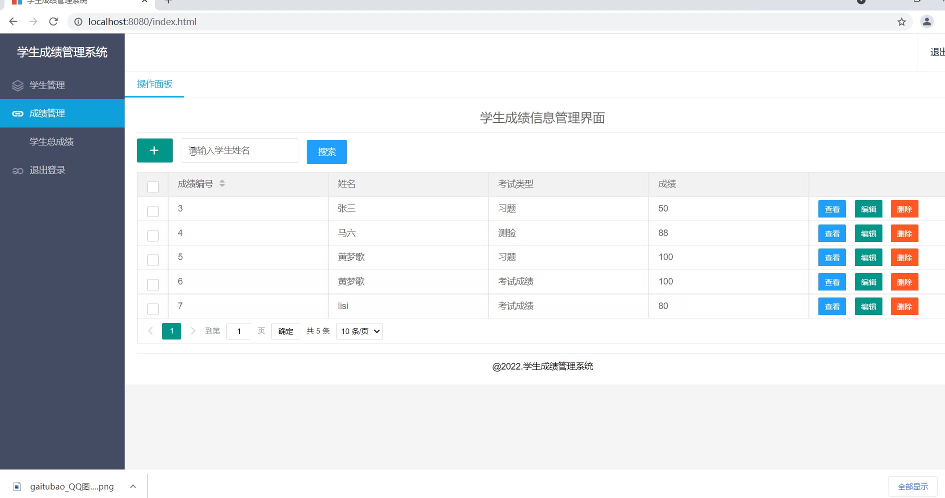
Task: Click 编辑 button for score number 5
Action: (x=868, y=257)
